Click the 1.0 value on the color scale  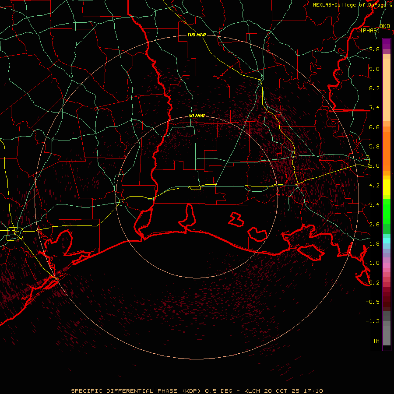(374, 263)
